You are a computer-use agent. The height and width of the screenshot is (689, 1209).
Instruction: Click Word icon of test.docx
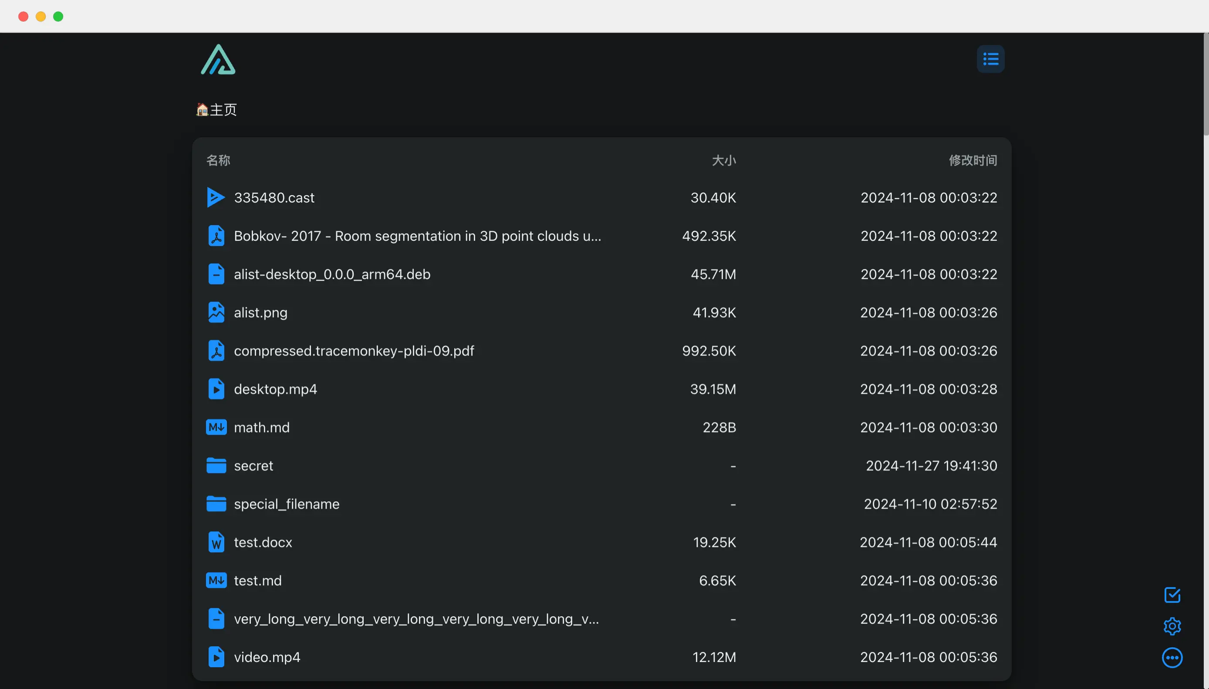(216, 542)
